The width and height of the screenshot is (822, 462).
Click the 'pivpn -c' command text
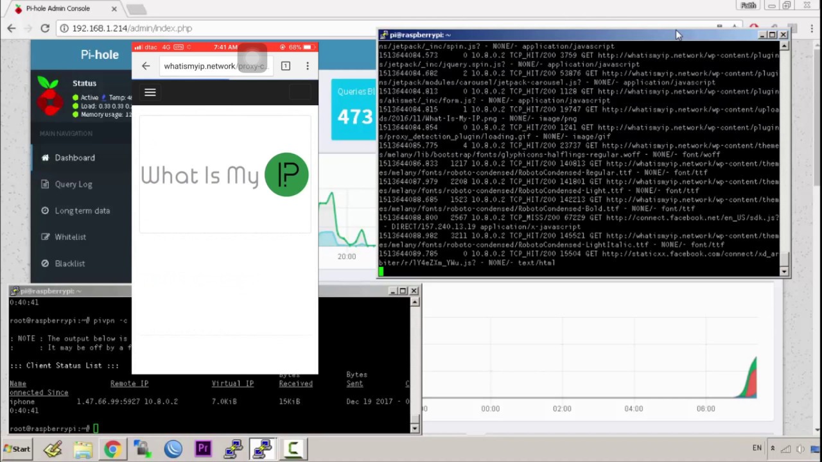[110, 320]
